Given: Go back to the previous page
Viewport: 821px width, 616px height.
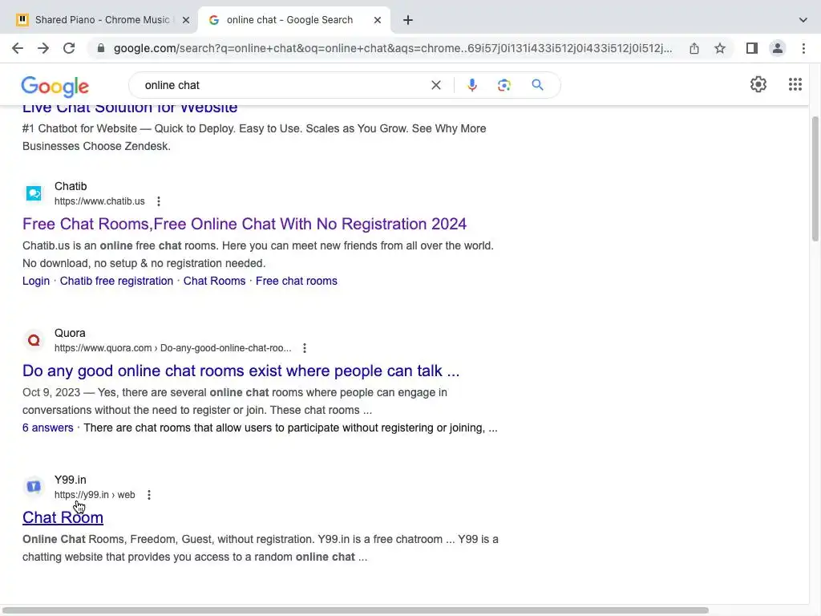Looking at the screenshot, I should pos(18,48).
